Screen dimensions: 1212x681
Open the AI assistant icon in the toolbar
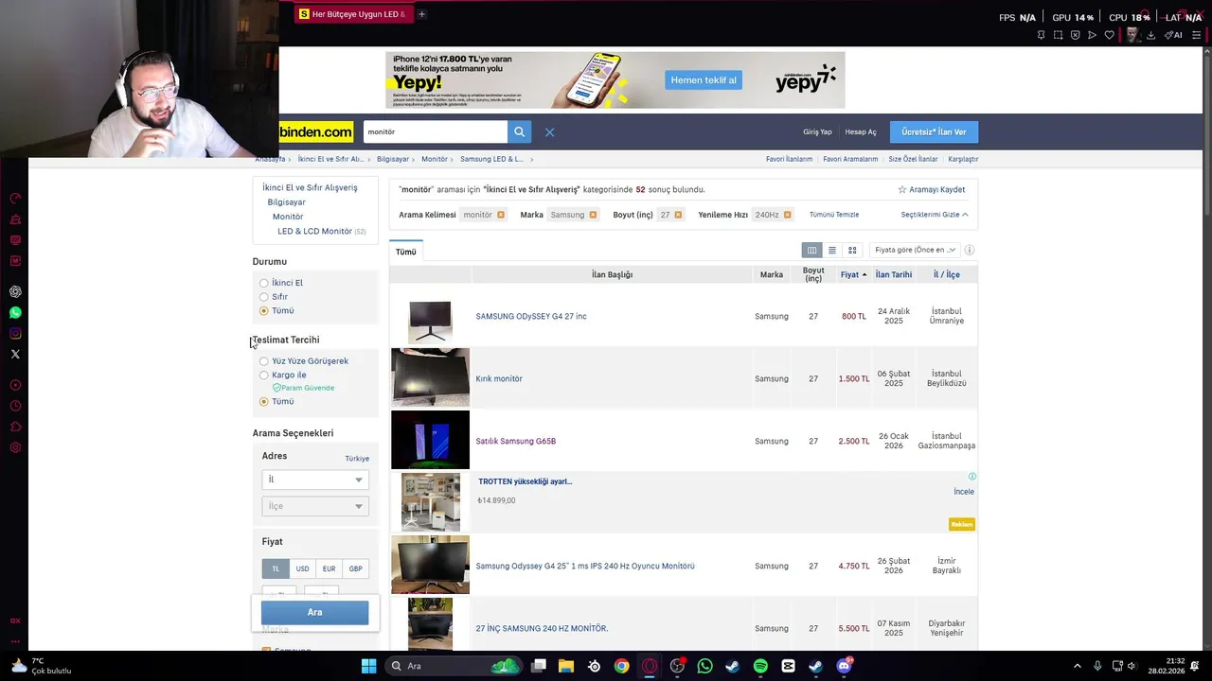click(x=1173, y=35)
